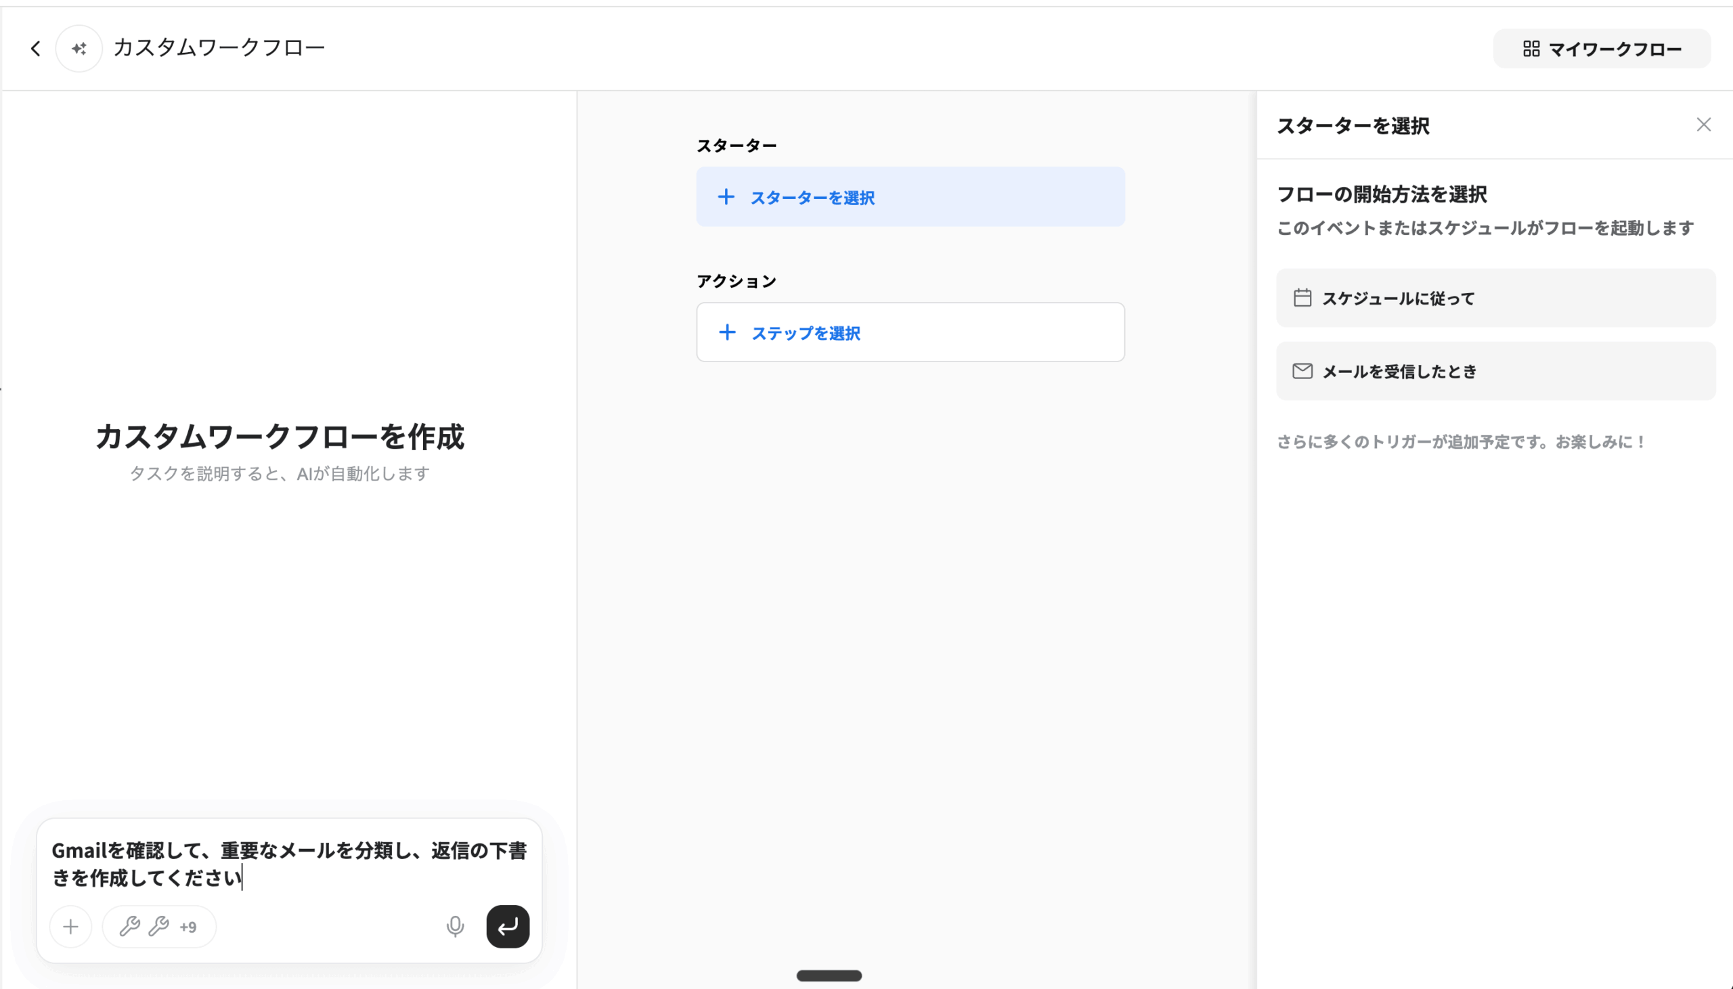Submit the prompt with the black enter button
The width and height of the screenshot is (1733, 989).
click(507, 927)
